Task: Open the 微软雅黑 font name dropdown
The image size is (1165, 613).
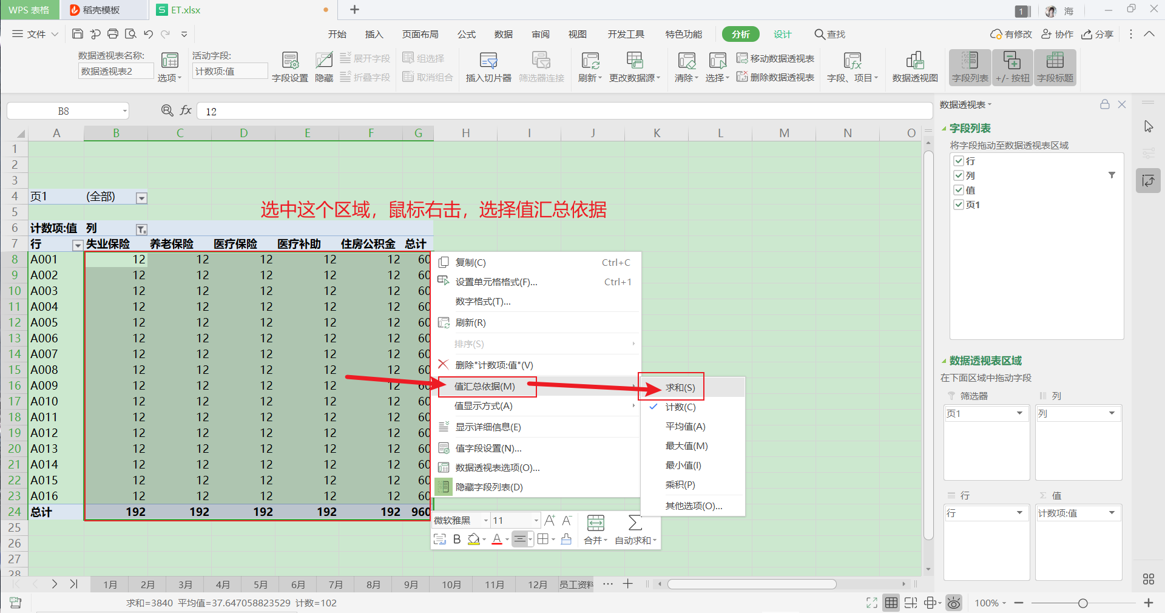Action: coord(486,521)
